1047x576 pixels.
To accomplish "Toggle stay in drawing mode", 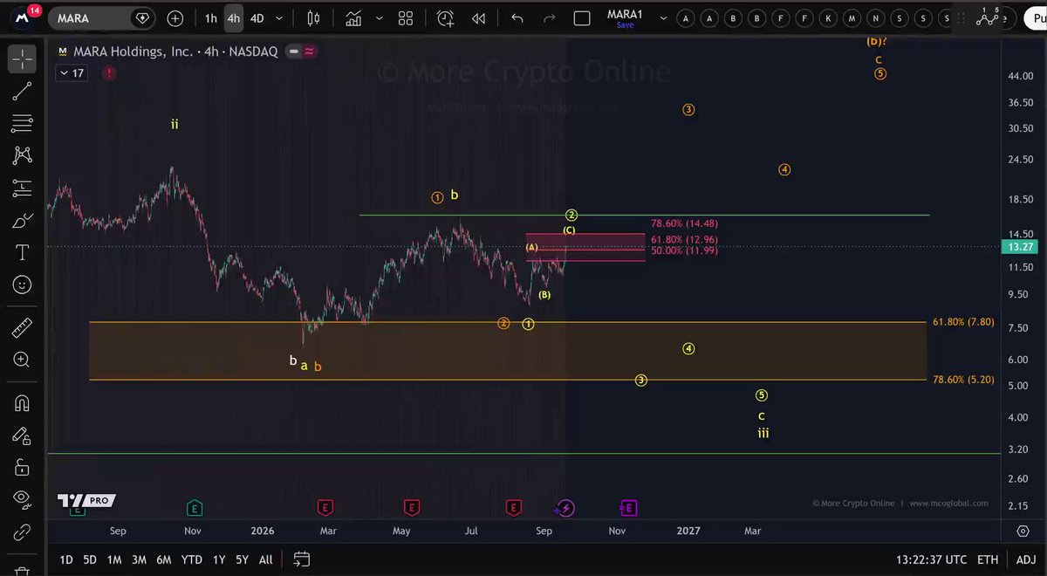I will tap(22, 435).
